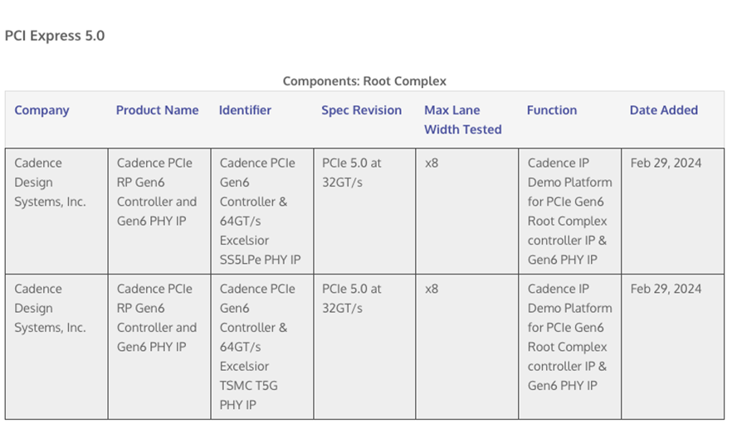Click the x8 lane width in second row
The width and height of the screenshot is (737, 433).
pos(432,289)
